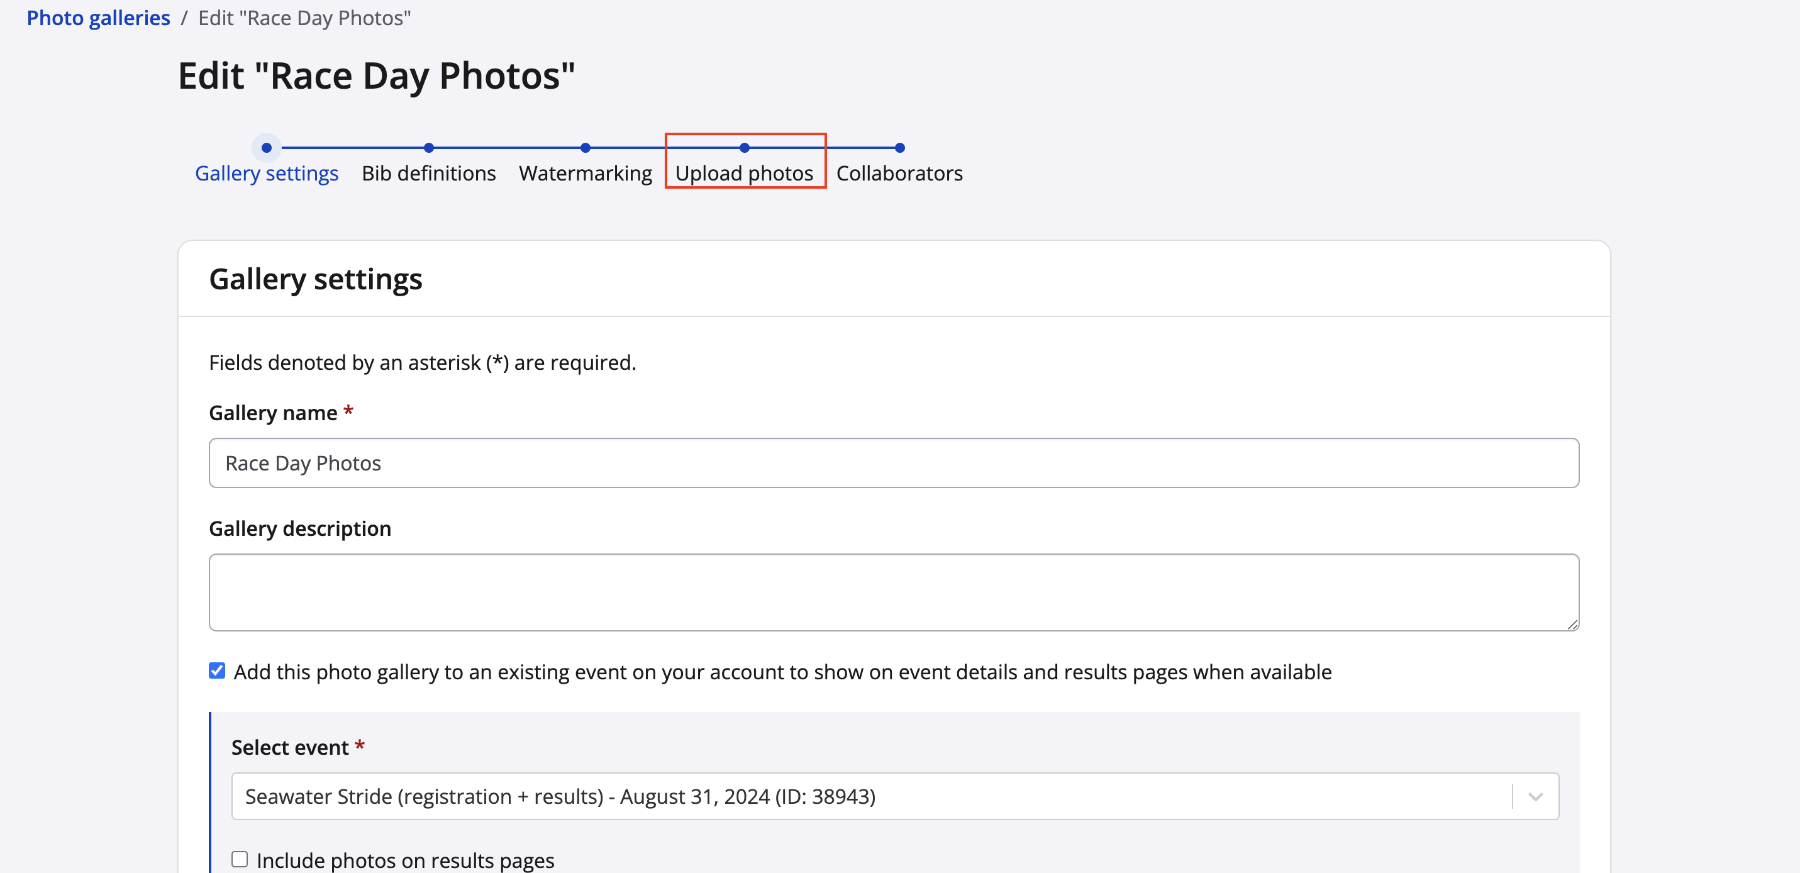Enable Include photos on results pages
The image size is (1800, 873).
(240, 859)
